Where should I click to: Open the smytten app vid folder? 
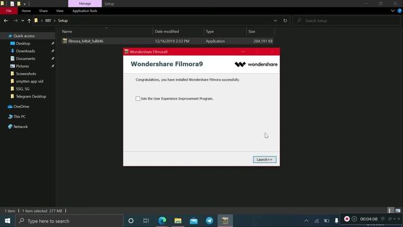[x=30, y=81]
